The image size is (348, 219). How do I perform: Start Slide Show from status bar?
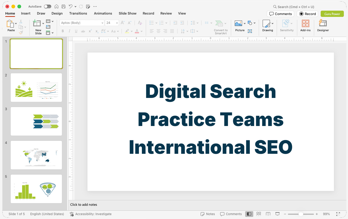point(277,214)
